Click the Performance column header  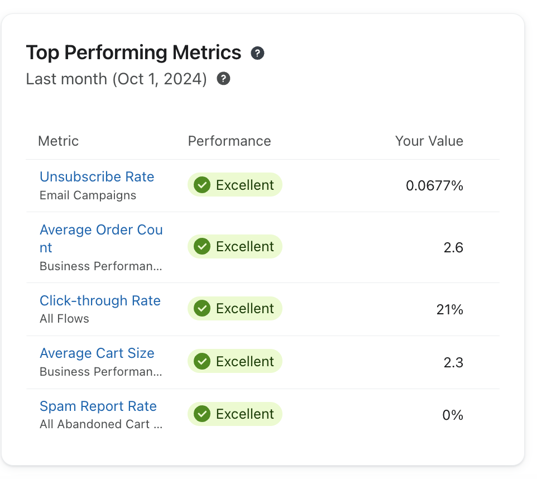(229, 141)
